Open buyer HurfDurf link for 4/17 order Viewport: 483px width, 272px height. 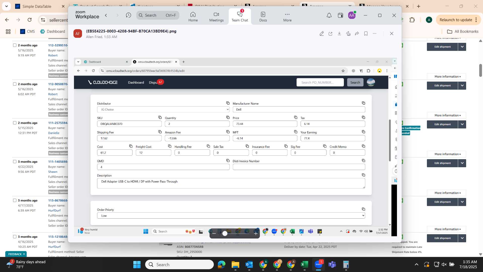pos(54,211)
